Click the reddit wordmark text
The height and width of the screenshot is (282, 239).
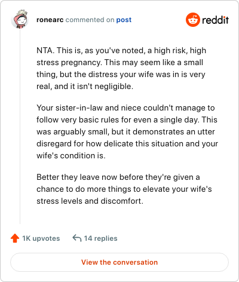(215, 20)
